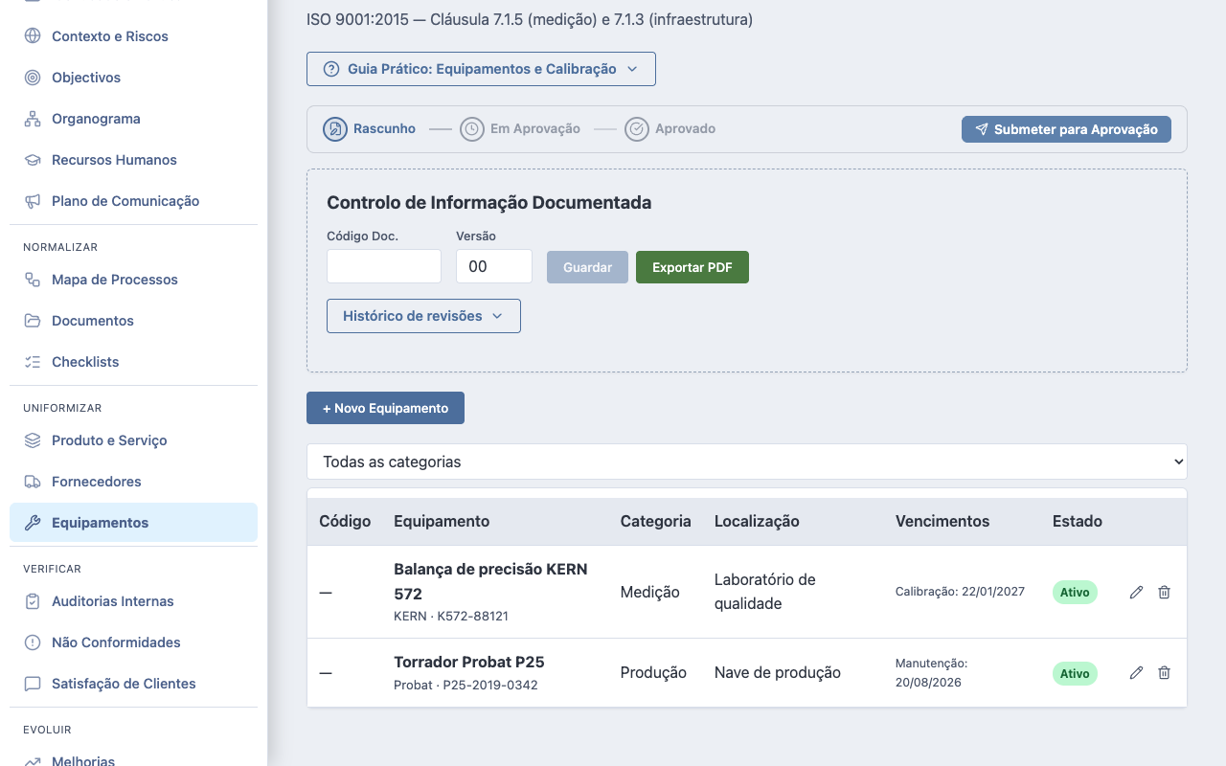Click the folder icon beside Documentos
This screenshot has height=766, width=1226.
33,321
